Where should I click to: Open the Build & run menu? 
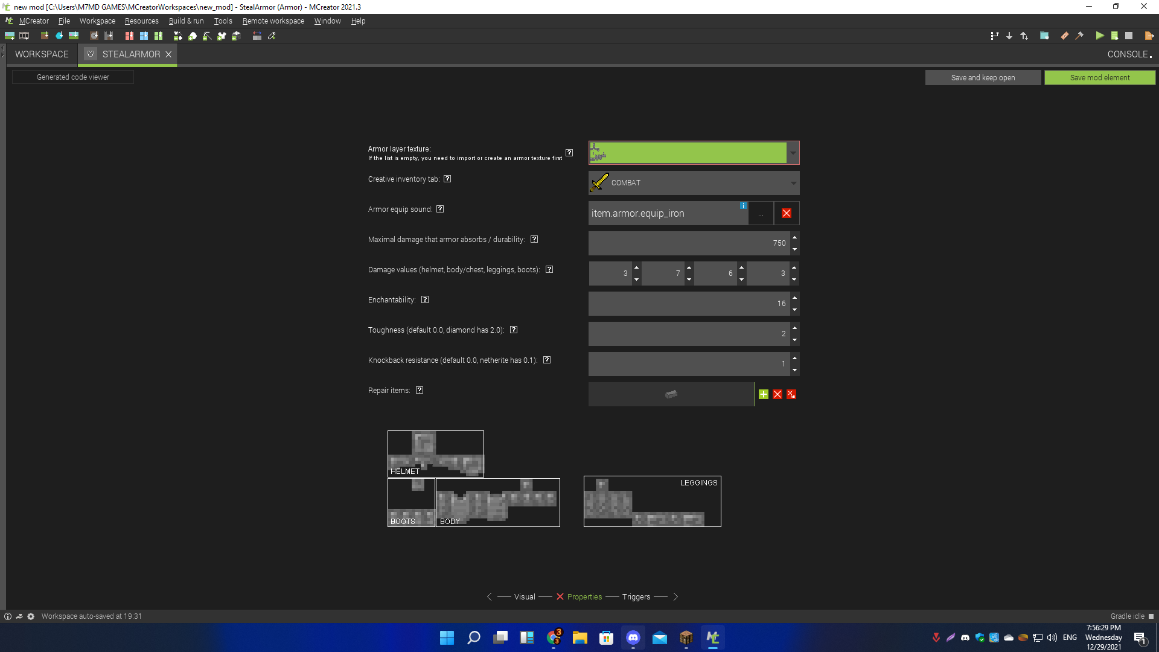click(187, 21)
